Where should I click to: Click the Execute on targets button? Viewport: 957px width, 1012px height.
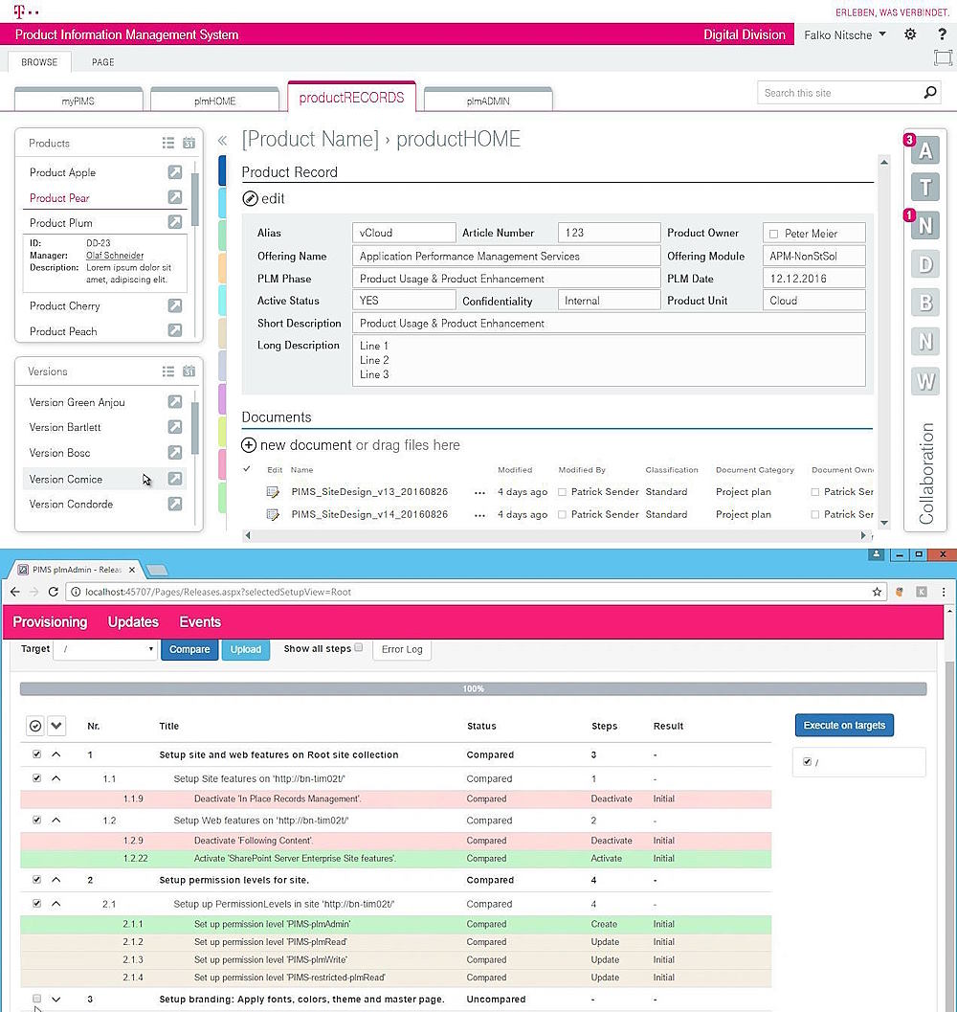(x=844, y=725)
